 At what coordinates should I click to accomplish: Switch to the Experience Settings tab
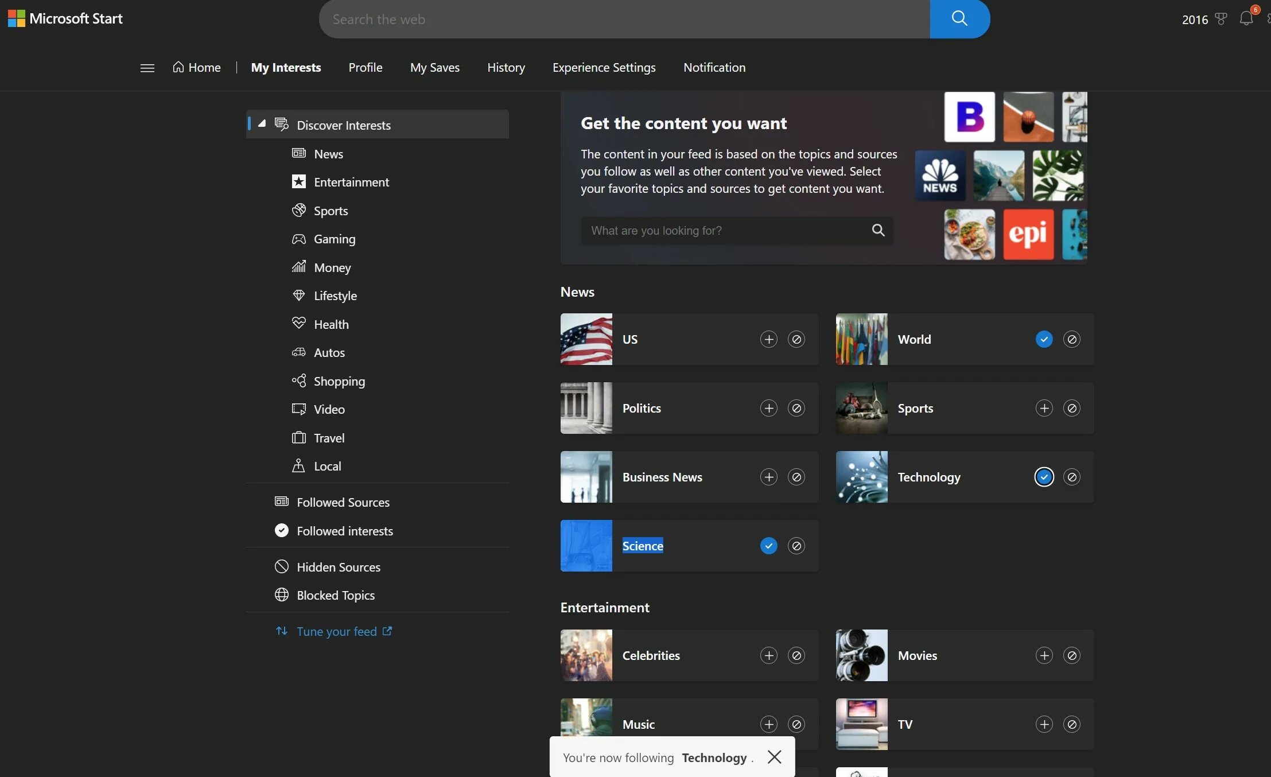(x=604, y=68)
